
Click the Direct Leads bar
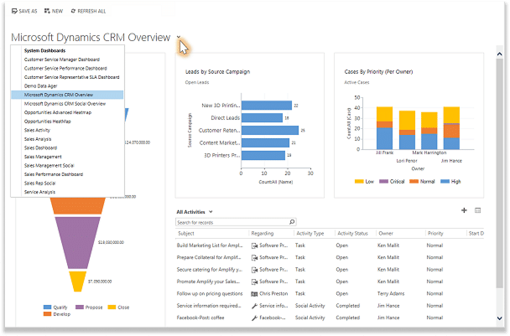click(262, 117)
